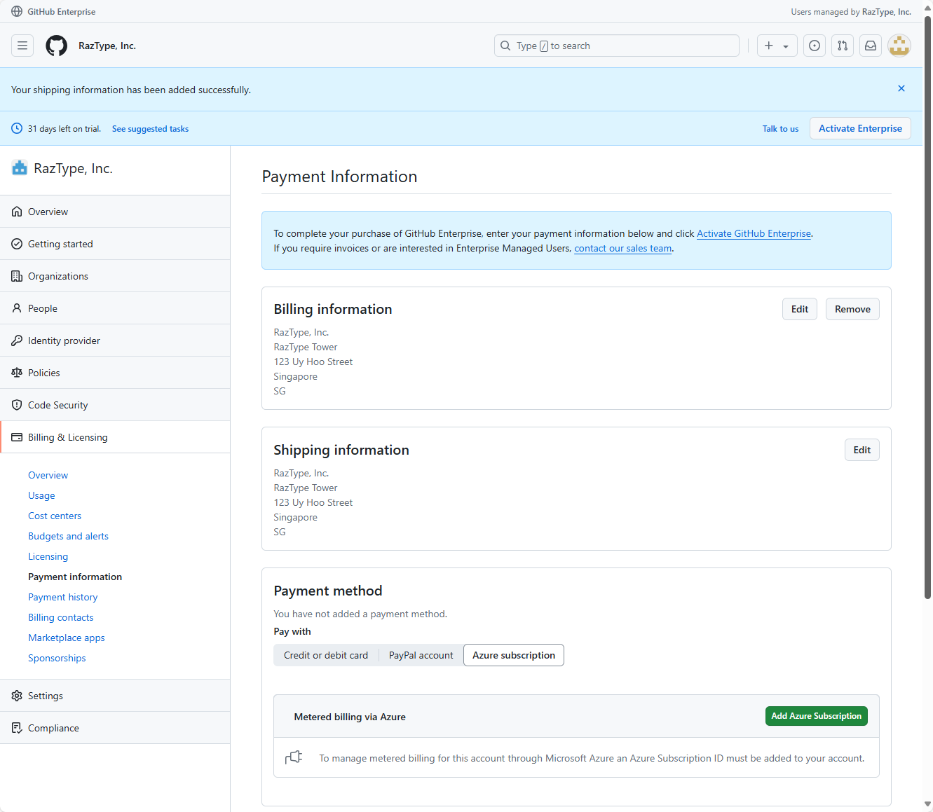
Task: Check notifications via inbox icon
Action: coord(870,45)
